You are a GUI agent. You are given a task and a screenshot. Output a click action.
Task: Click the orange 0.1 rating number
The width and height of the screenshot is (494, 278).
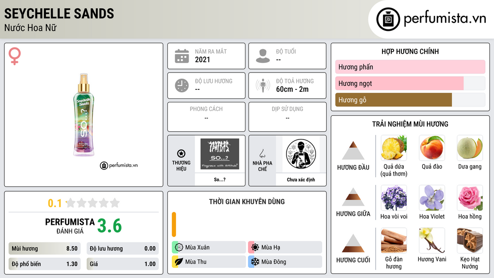point(55,203)
